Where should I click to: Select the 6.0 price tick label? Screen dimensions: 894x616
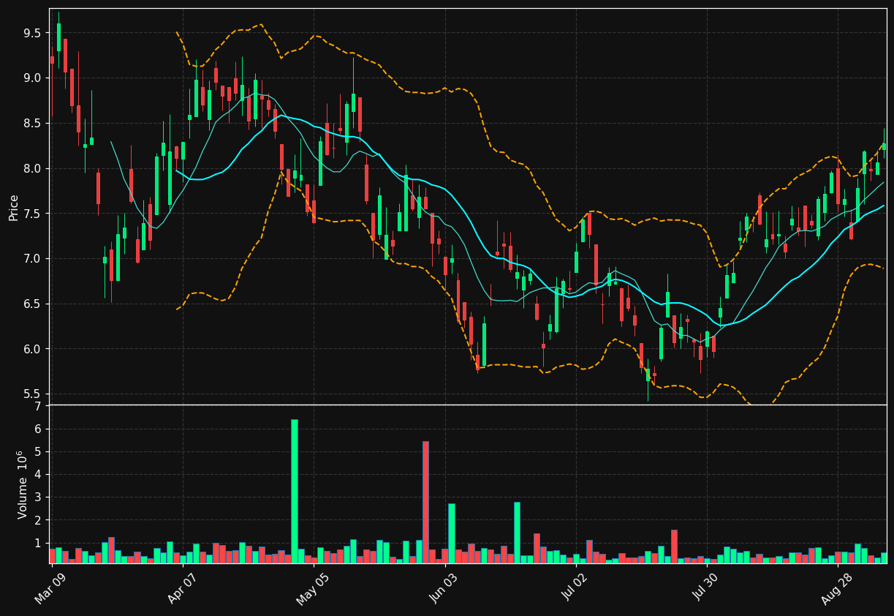coord(31,349)
